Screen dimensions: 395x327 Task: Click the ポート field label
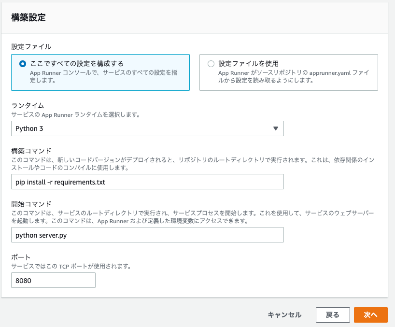(21, 257)
